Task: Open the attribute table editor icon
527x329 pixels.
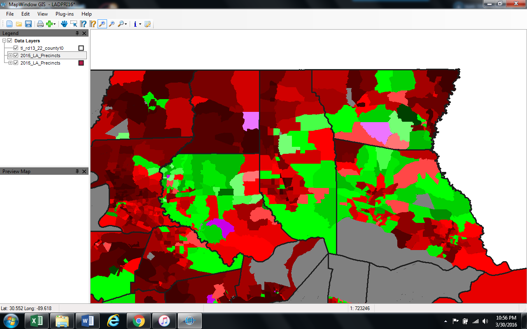Action: tap(148, 24)
